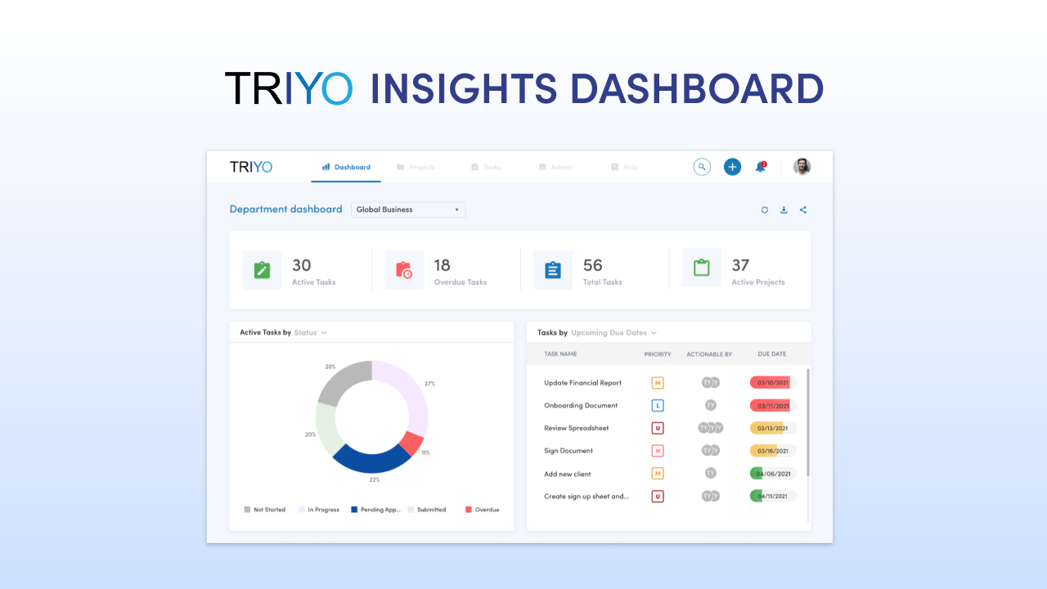Click the 03/10/2021 due date pill
1047x589 pixels.
pos(773,382)
